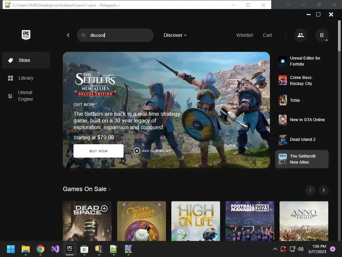Viewport: 342px width, 257px height.
Task: Select Unreal Editor for Fortnite entry
Action: click(x=302, y=61)
